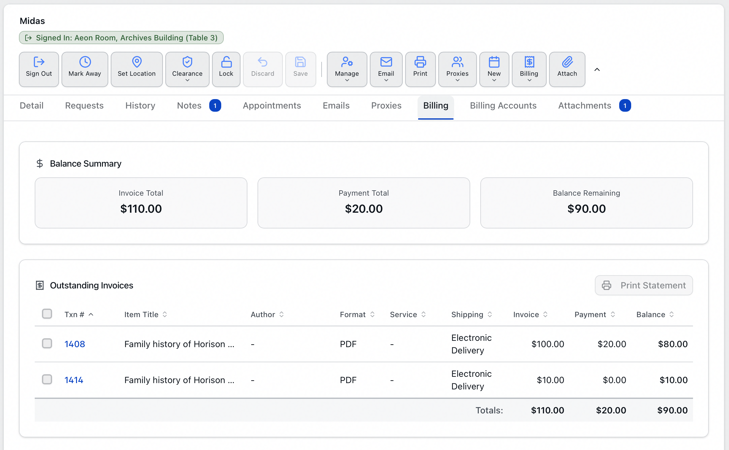729x450 pixels.
Task: Open the Notes tab
Action: click(199, 106)
